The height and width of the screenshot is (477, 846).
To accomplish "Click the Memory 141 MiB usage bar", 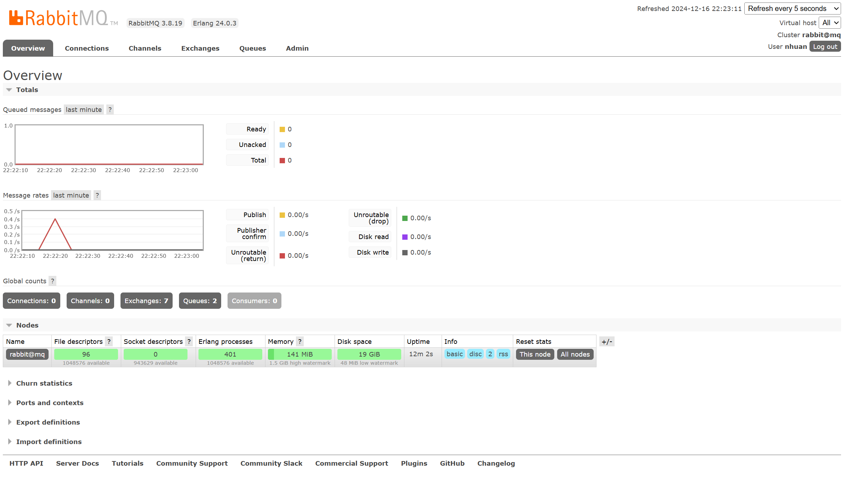I will click(x=300, y=354).
